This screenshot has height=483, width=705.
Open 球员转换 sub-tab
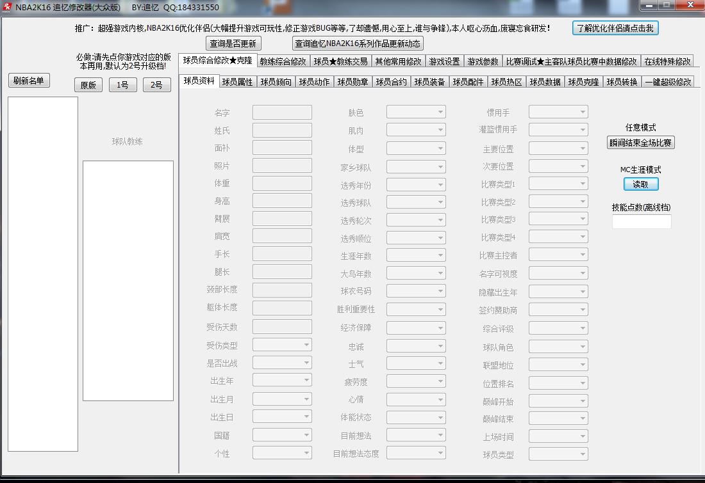[622, 82]
